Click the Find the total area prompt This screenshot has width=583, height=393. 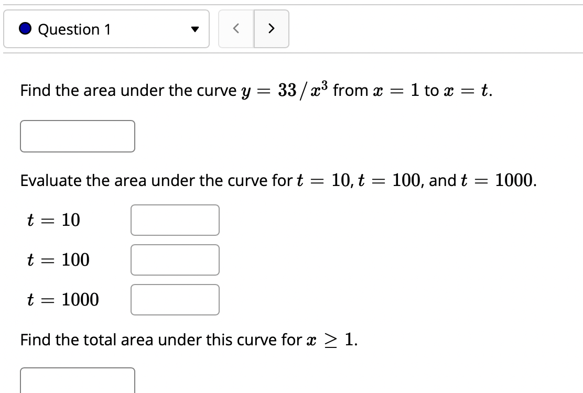coord(188,340)
